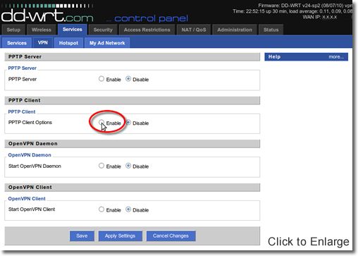Enable Start OpenVPN Daemon

tap(101, 166)
